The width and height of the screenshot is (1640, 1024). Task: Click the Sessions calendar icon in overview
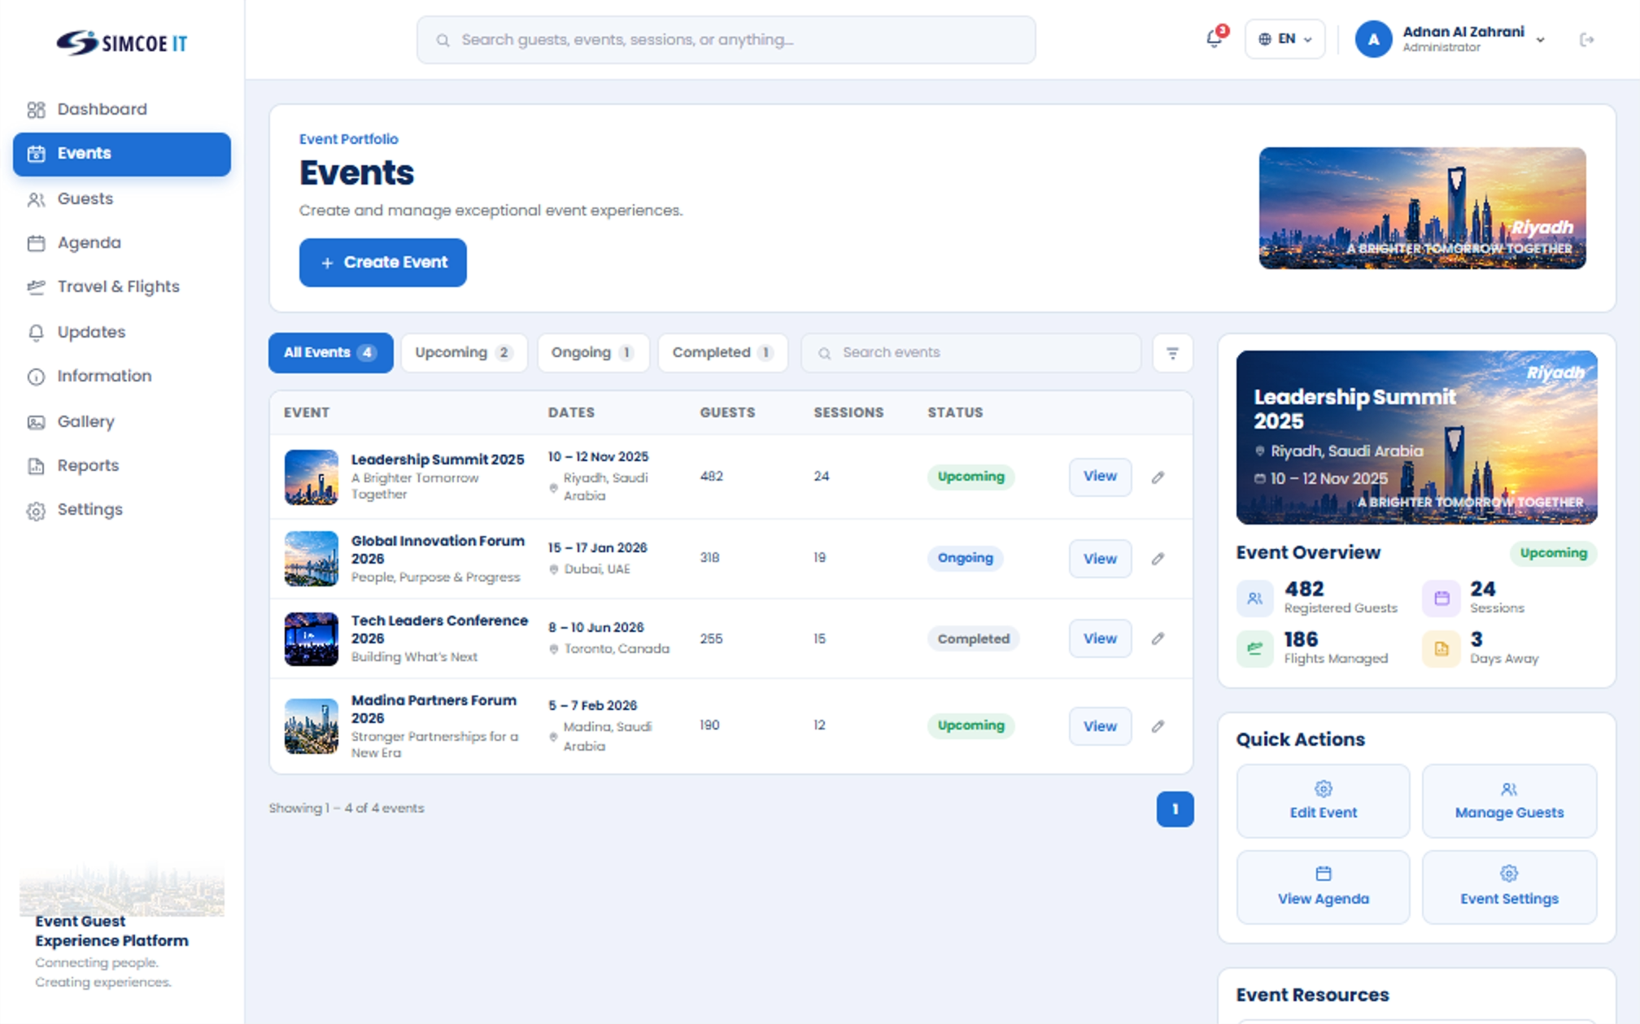[1442, 599]
